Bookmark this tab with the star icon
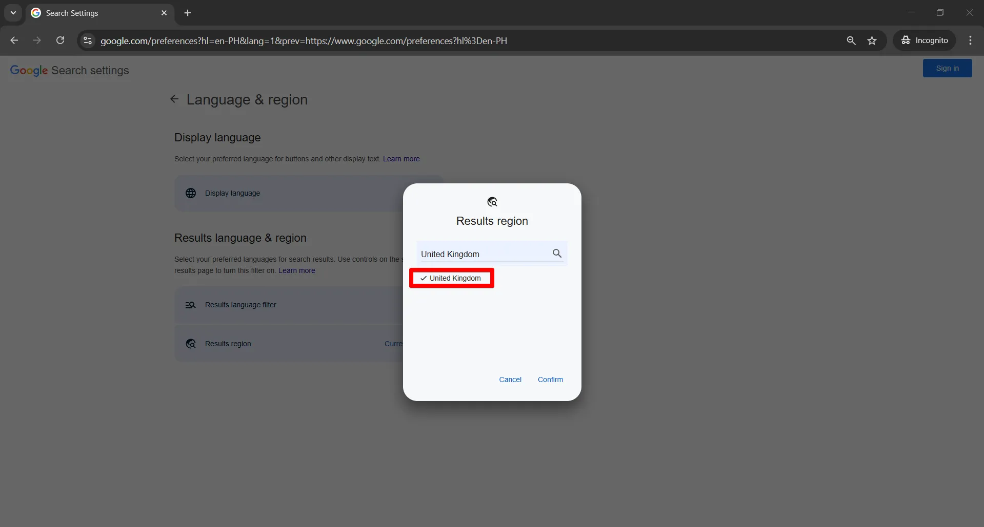 tap(872, 40)
